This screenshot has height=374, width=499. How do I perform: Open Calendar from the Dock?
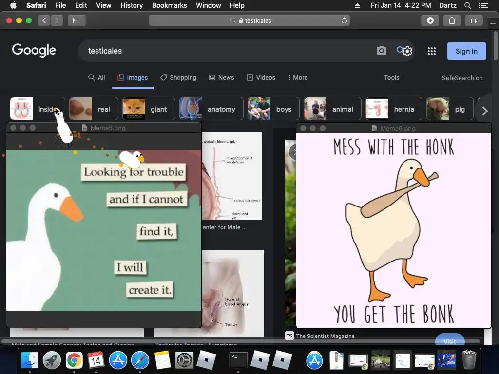pos(96,360)
